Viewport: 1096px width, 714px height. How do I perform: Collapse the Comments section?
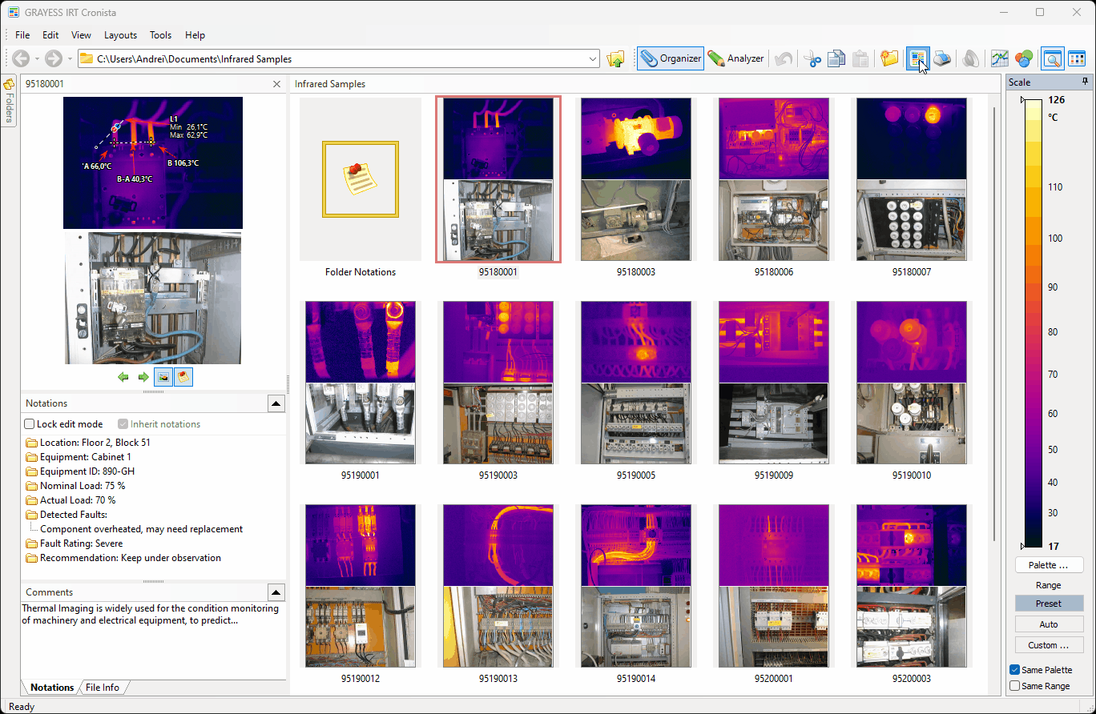276,592
